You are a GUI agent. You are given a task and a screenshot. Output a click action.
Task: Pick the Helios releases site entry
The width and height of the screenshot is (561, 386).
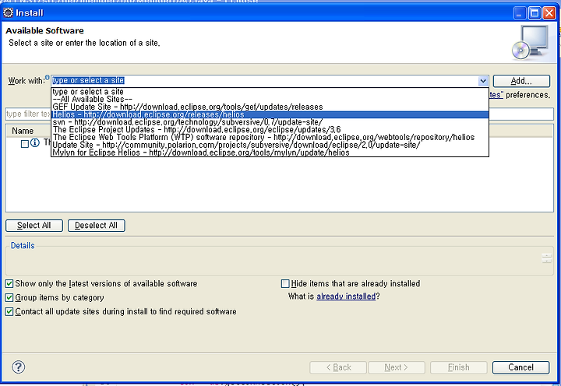pyautogui.click(x=270, y=114)
